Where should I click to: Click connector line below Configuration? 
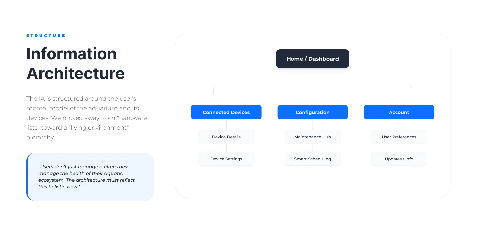click(x=313, y=125)
